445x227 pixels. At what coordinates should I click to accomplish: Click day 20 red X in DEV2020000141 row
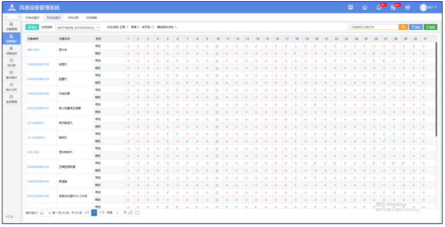click(x=315, y=104)
